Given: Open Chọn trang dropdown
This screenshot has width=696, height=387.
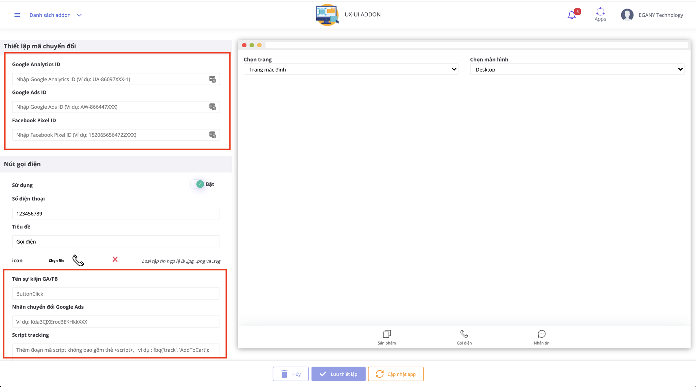Looking at the screenshot, I should tap(351, 69).
